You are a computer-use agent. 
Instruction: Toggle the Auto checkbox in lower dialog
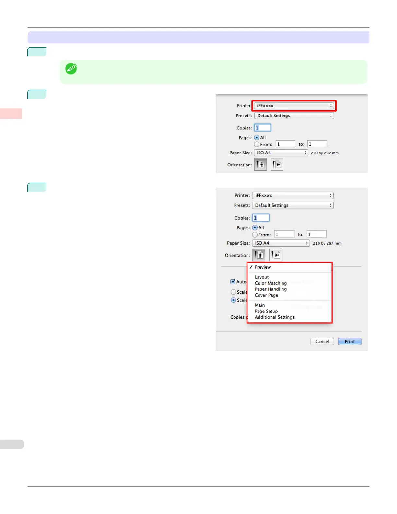[x=233, y=281]
